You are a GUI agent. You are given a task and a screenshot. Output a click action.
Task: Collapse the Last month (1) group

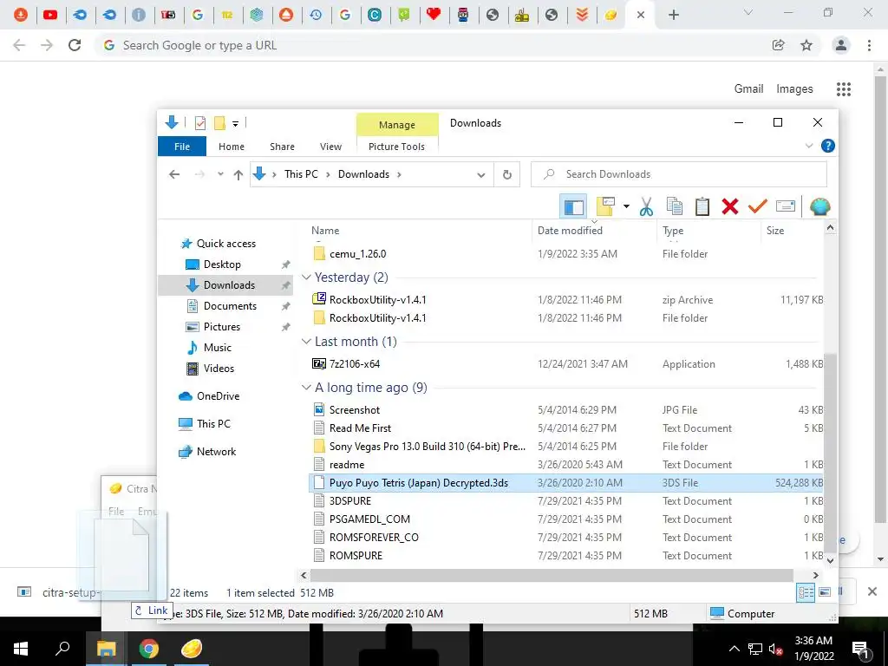pos(306,342)
